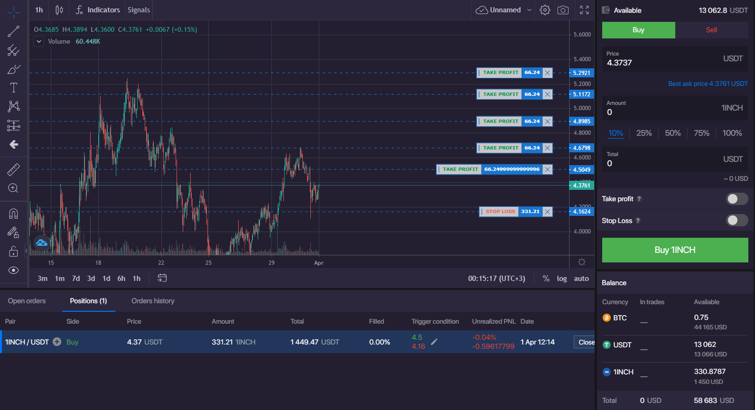This screenshot has width=755, height=410.
Task: Collapse the Volume indicator legend
Action: tap(39, 42)
